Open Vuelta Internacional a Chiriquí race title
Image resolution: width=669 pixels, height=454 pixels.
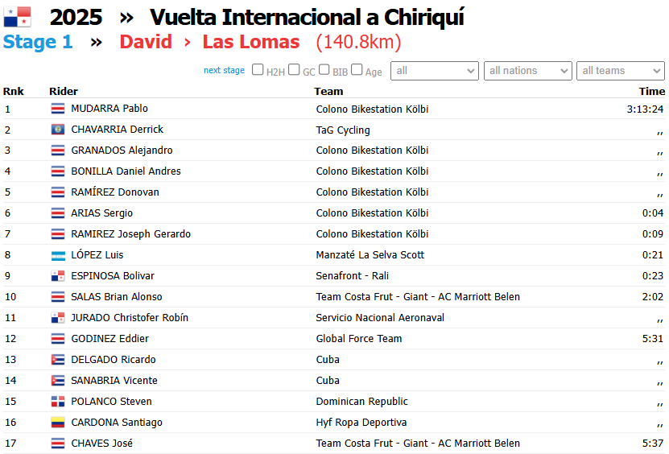pos(307,17)
